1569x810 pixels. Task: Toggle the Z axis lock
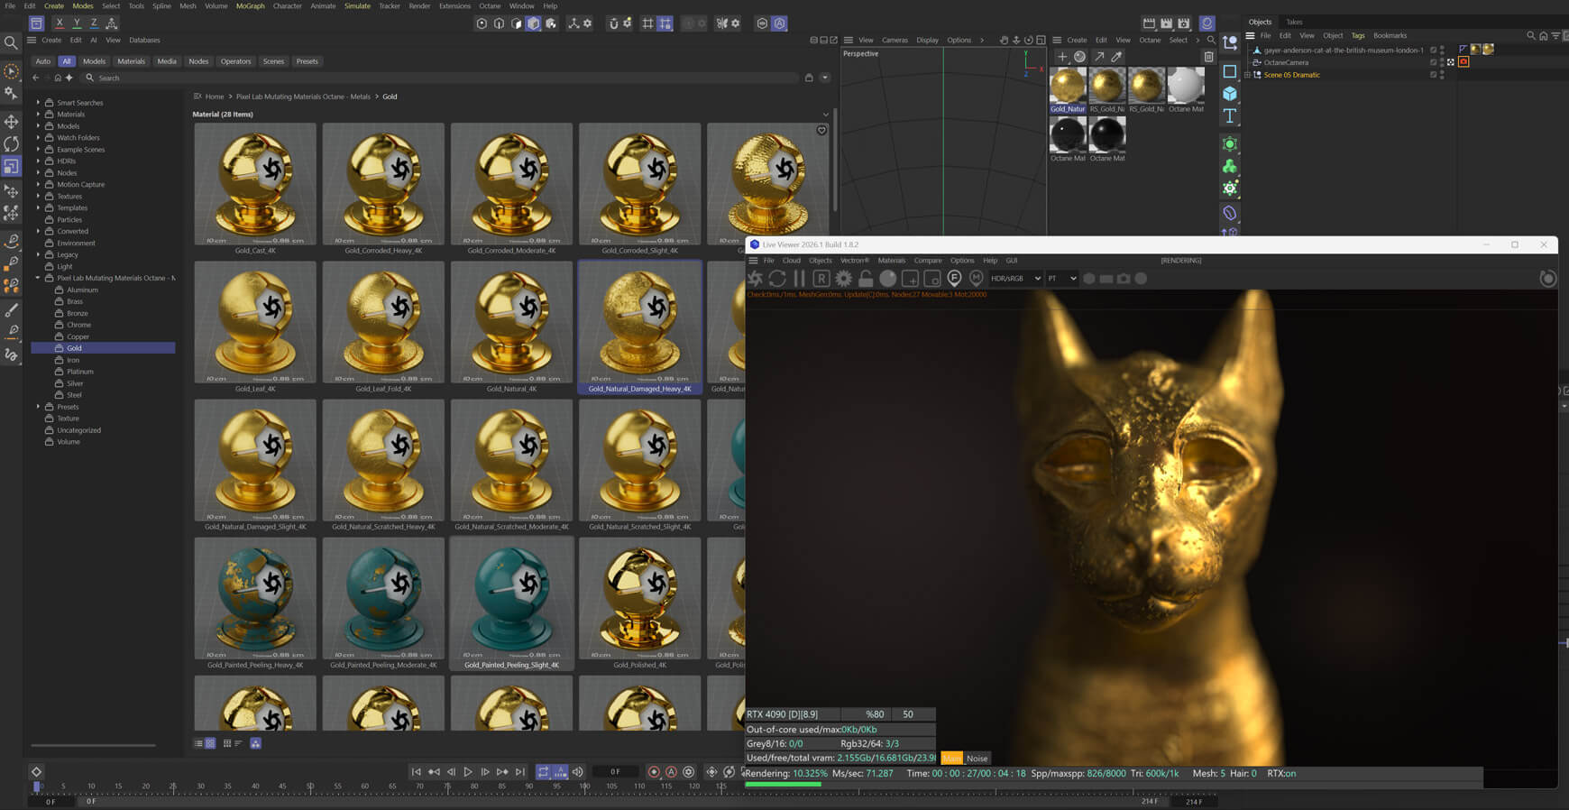coord(94,23)
